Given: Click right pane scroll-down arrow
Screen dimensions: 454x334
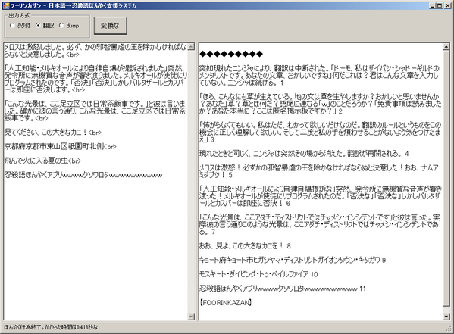Looking at the screenshot, I should tap(446, 317).
